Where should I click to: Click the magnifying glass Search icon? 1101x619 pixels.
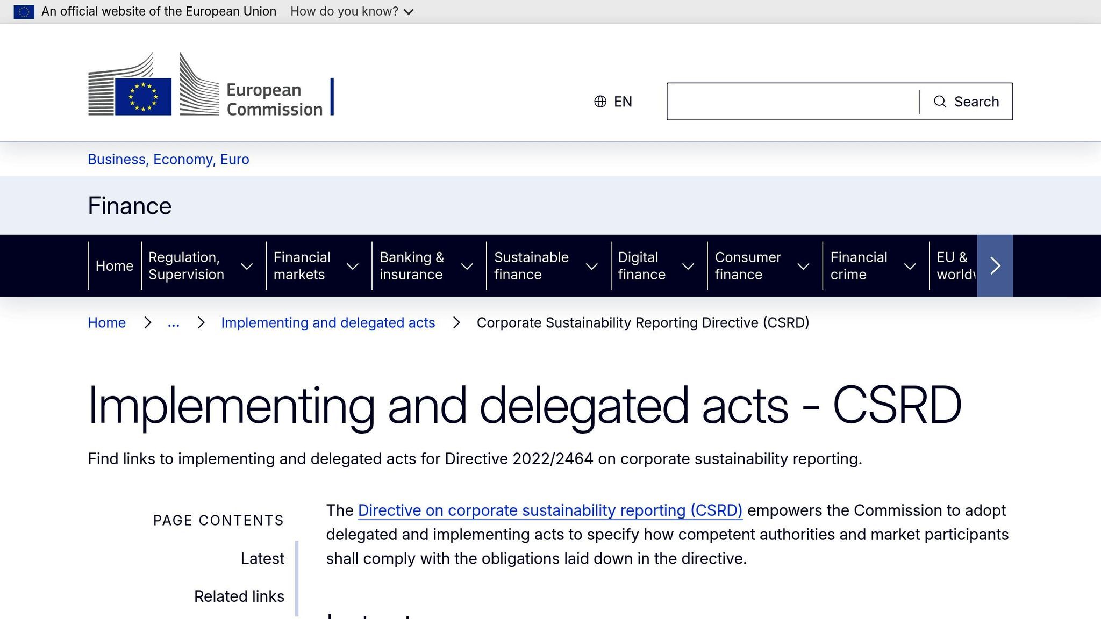(940, 102)
